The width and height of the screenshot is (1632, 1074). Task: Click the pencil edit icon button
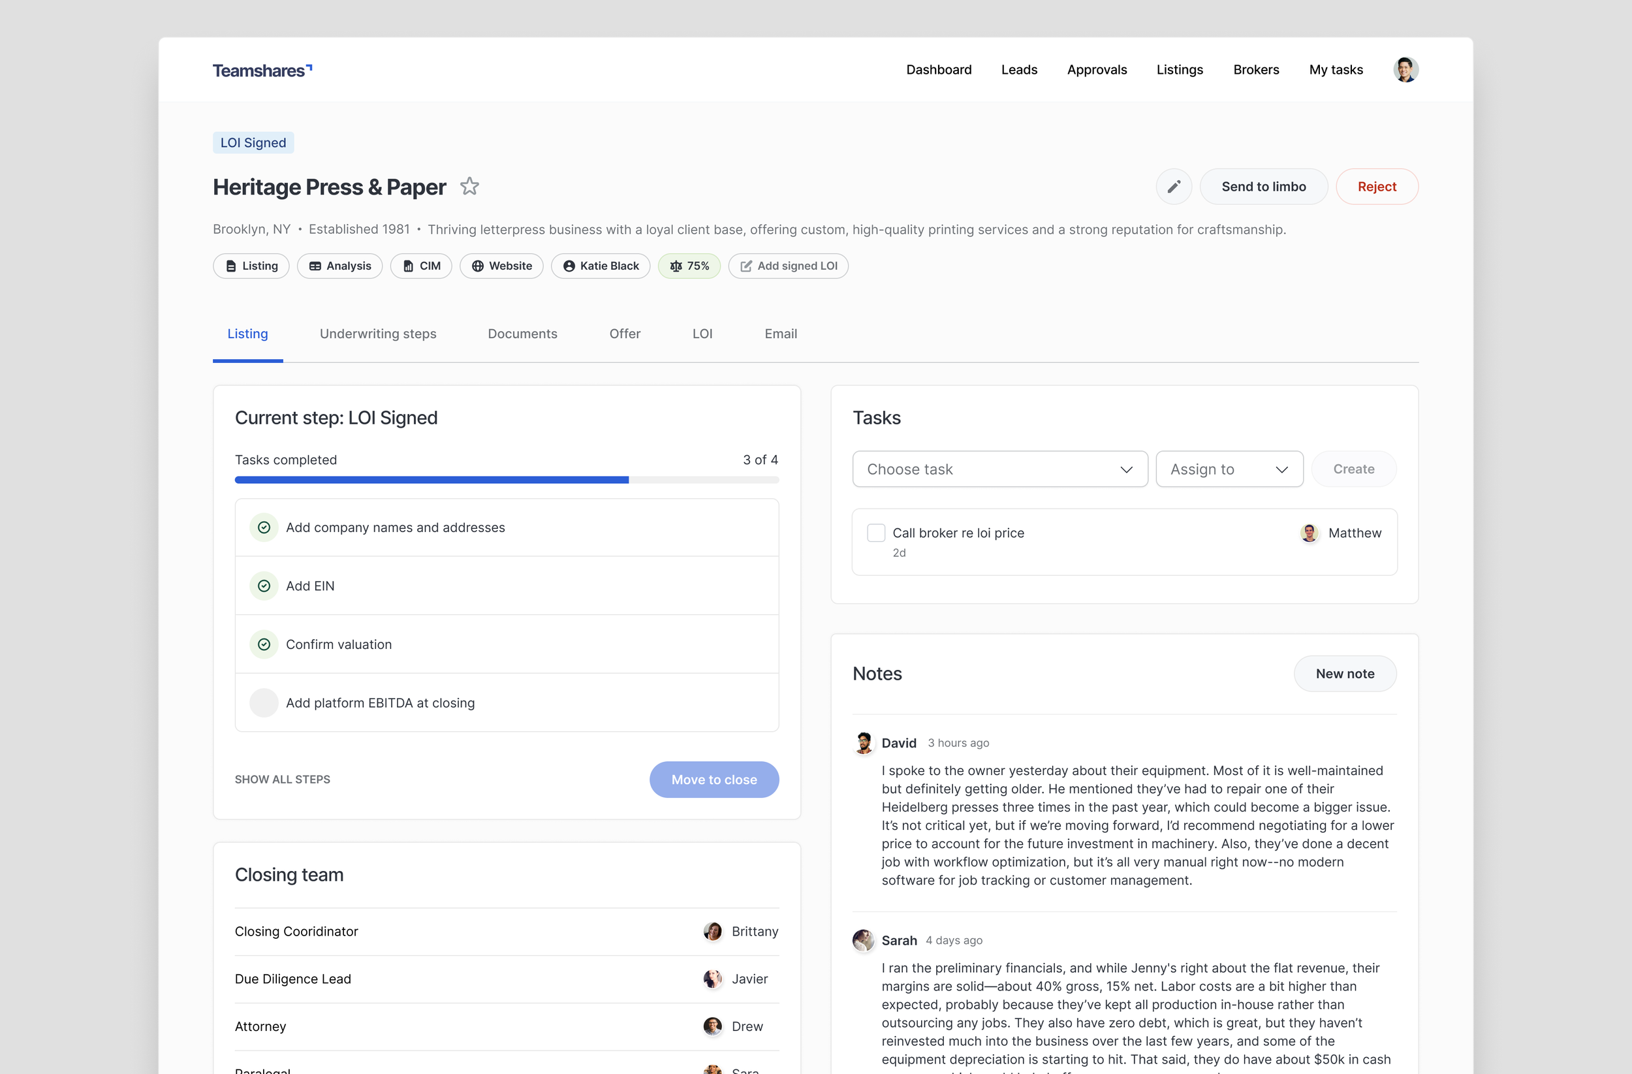[1173, 187]
